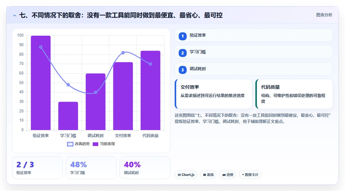Click the 数据卡片 tag
The width and height of the screenshot is (345, 191).
[x=250, y=175]
